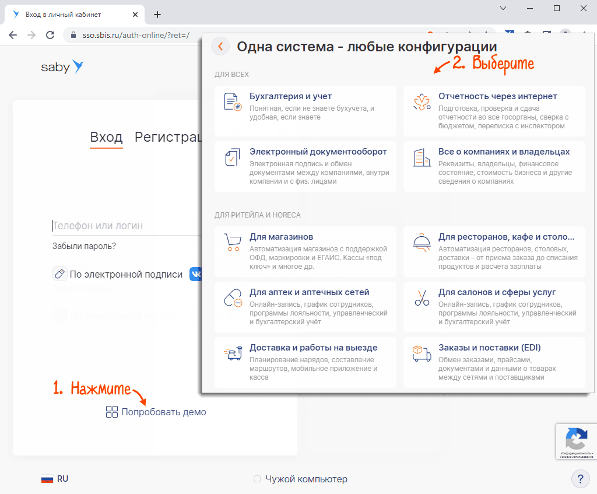Click the EDI box and truck icon

(x=422, y=353)
